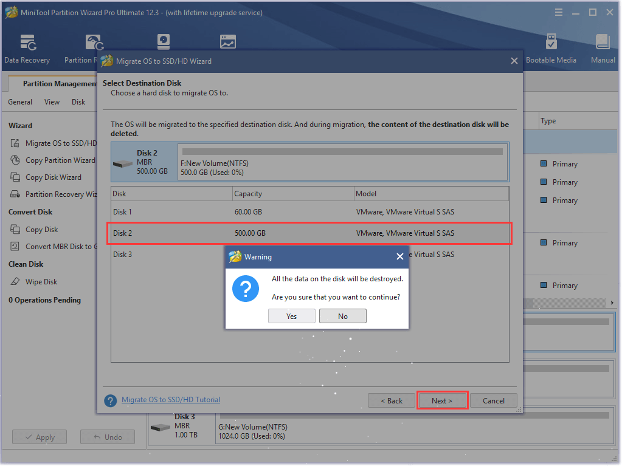
Task: Open the Data Recovery tool icon
Action: [x=28, y=43]
